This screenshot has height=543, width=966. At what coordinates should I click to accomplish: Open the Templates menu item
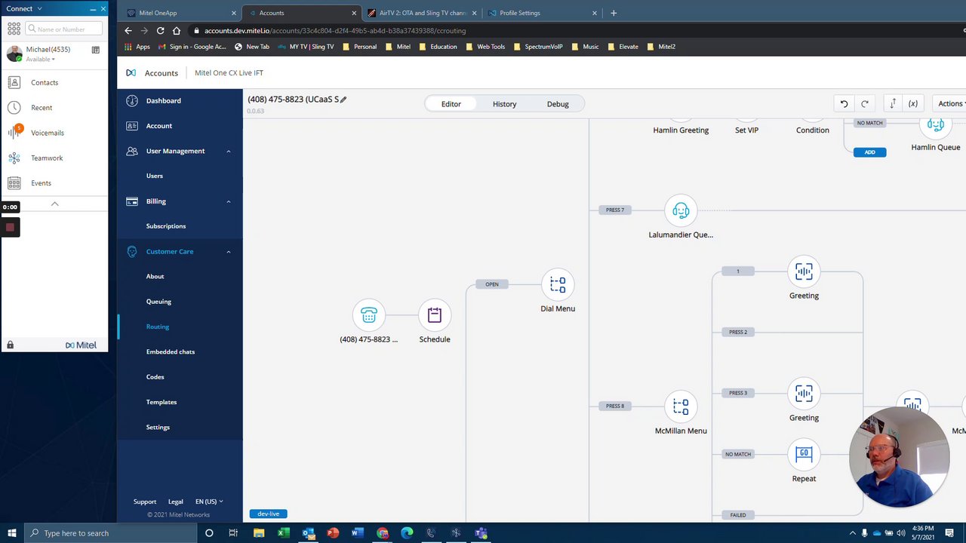click(x=162, y=402)
